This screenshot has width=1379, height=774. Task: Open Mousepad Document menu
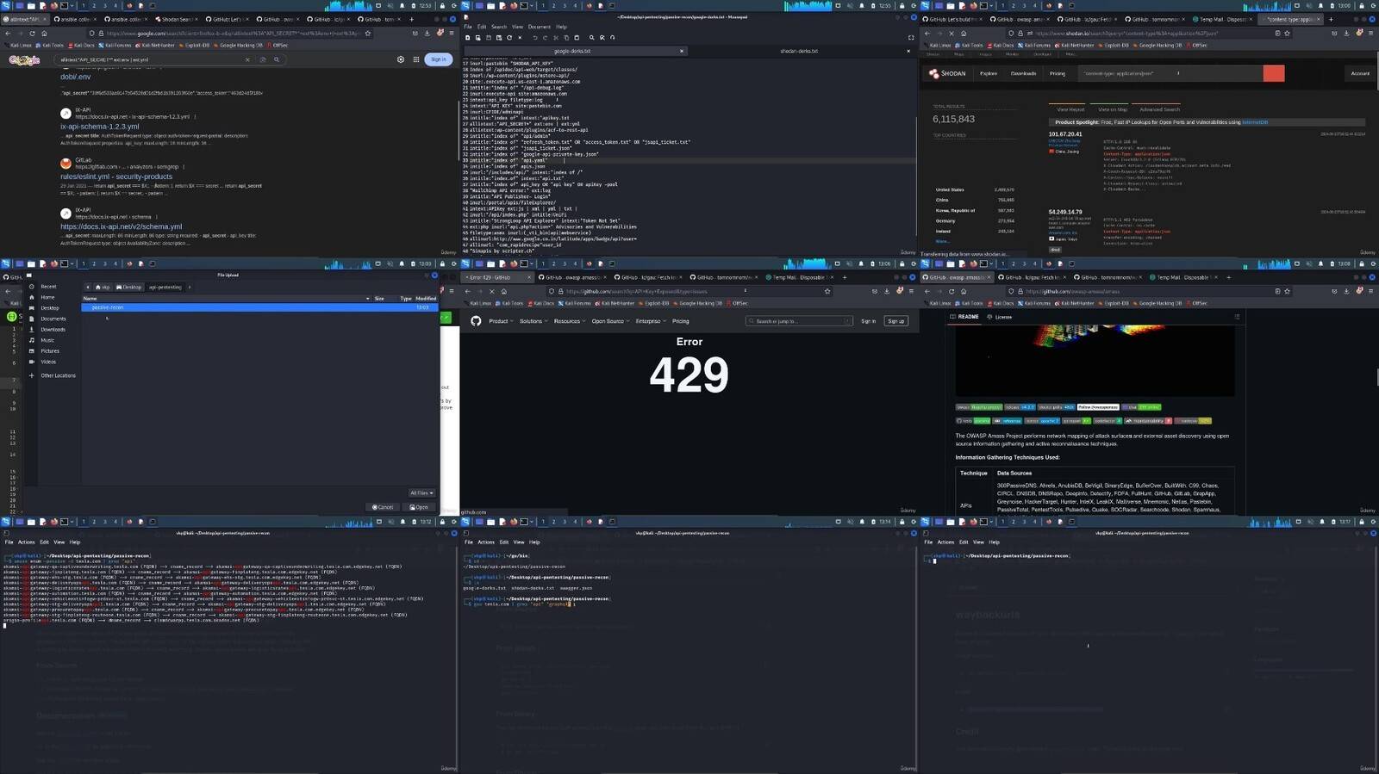(x=540, y=27)
